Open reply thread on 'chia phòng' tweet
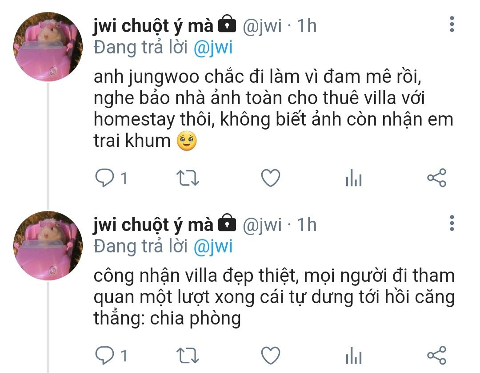The image size is (480, 373). [105, 356]
